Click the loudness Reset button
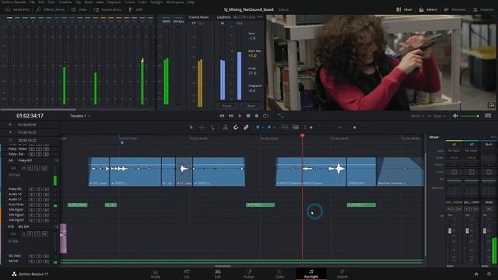Viewport: 498px width, 280px height. tap(251, 106)
